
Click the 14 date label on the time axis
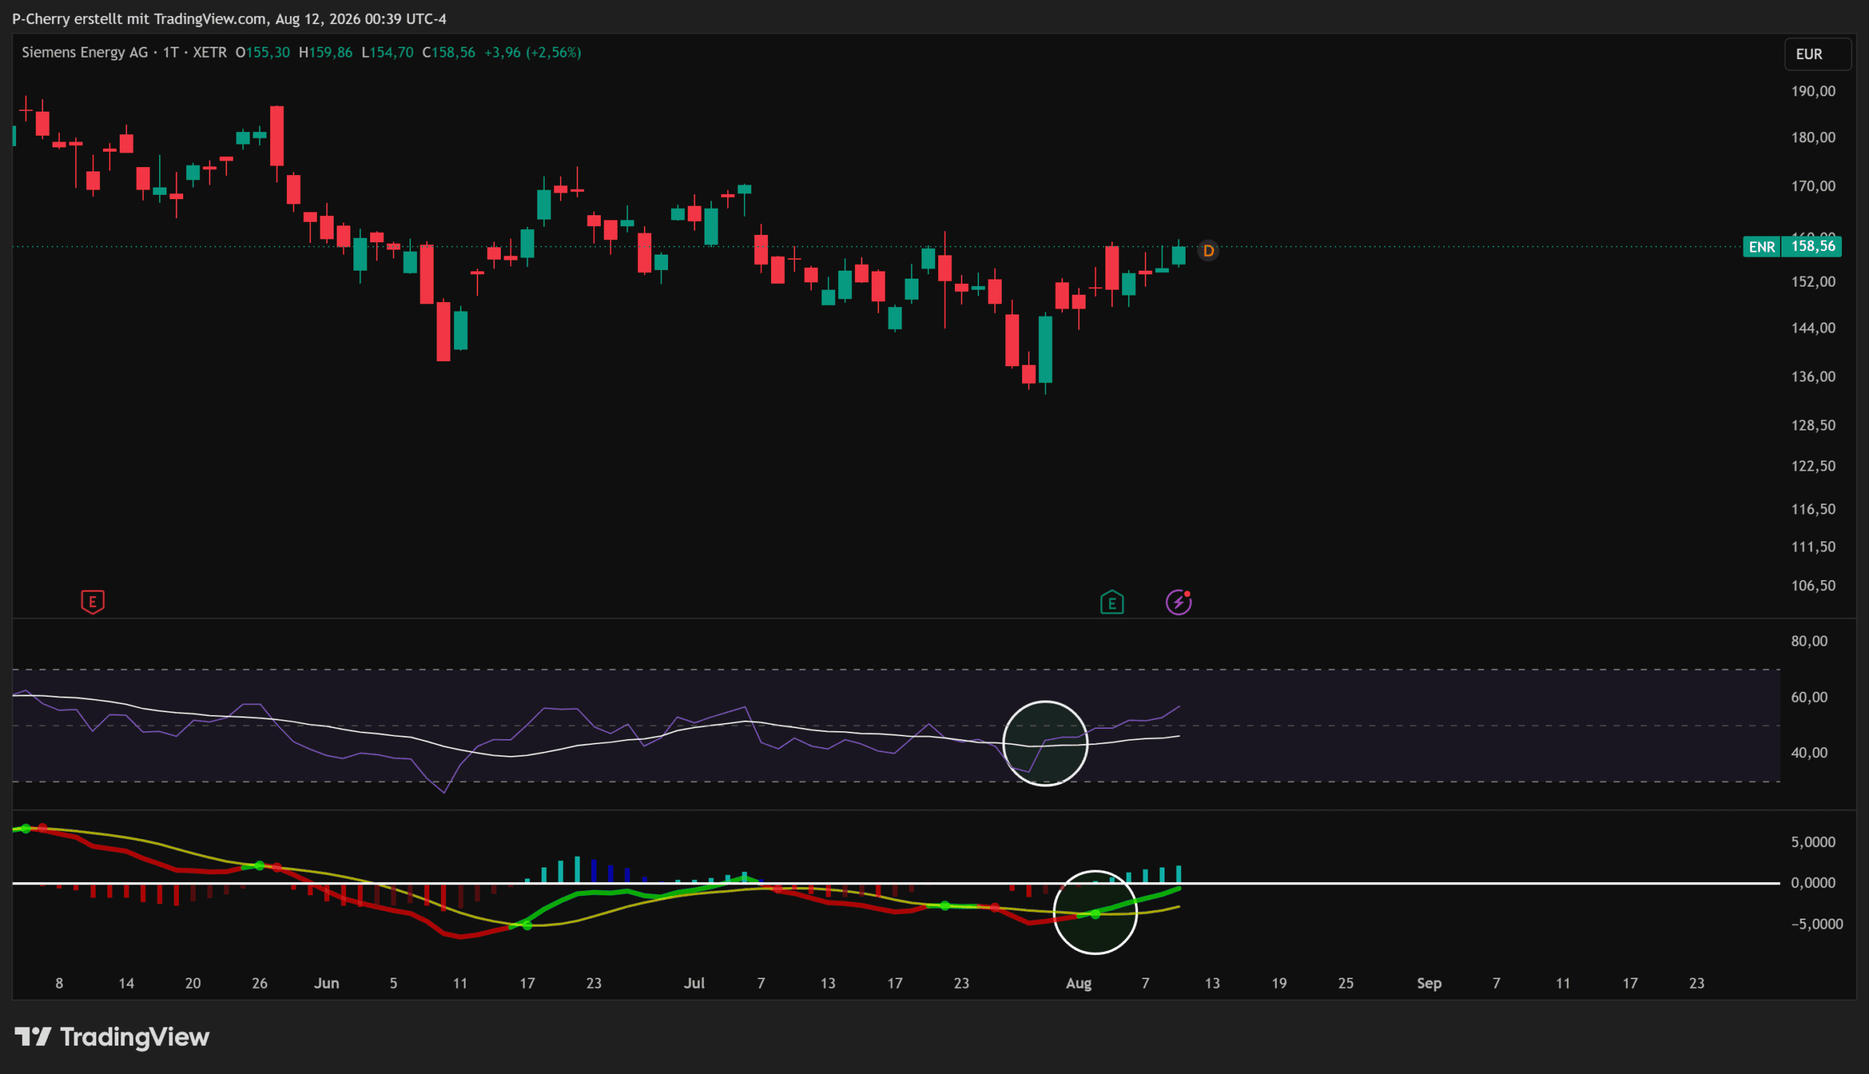pos(126,984)
